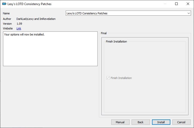Click the Finish Installation group label
This screenshot has height=128, width=194.
pyautogui.click(x=117, y=41)
